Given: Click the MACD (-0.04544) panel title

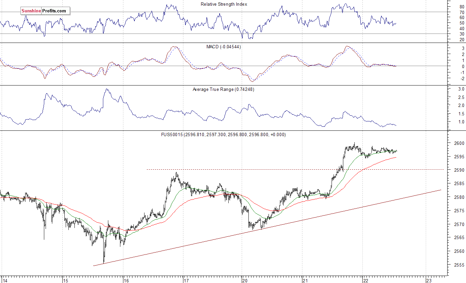Looking at the screenshot, I should pos(223,47).
